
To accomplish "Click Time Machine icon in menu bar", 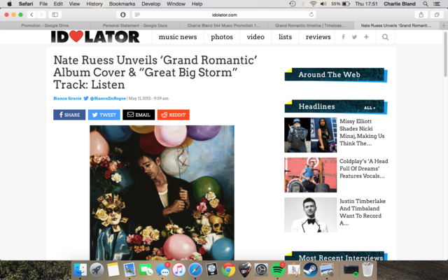I will 293,3.
